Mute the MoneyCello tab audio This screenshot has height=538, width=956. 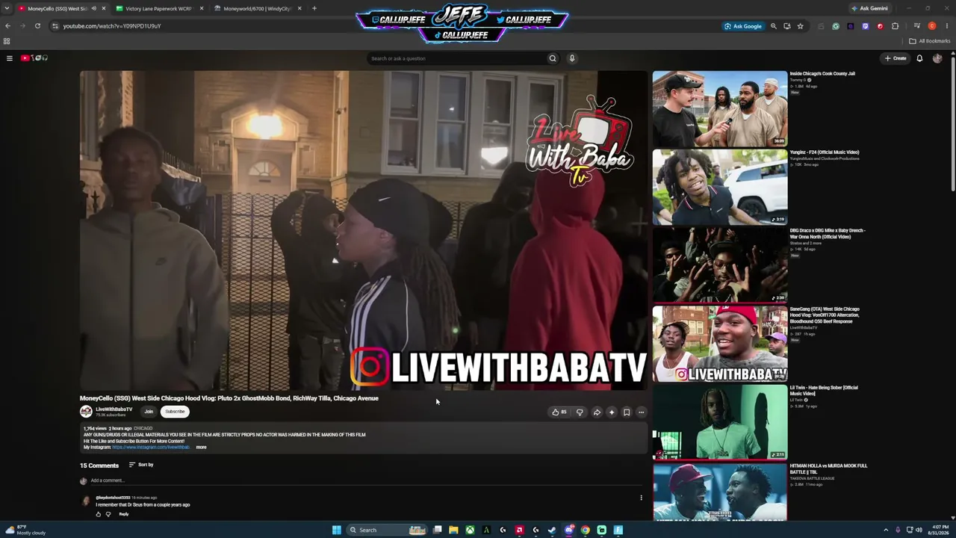coord(93,9)
